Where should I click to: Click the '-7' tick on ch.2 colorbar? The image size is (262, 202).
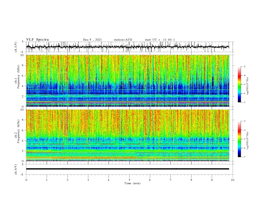(x=244, y=157)
